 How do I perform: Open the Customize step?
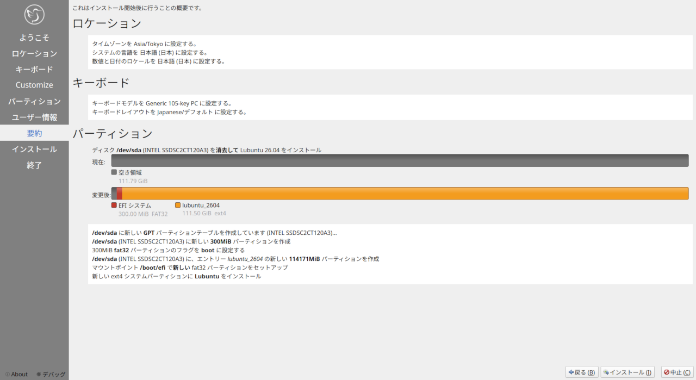coord(34,85)
